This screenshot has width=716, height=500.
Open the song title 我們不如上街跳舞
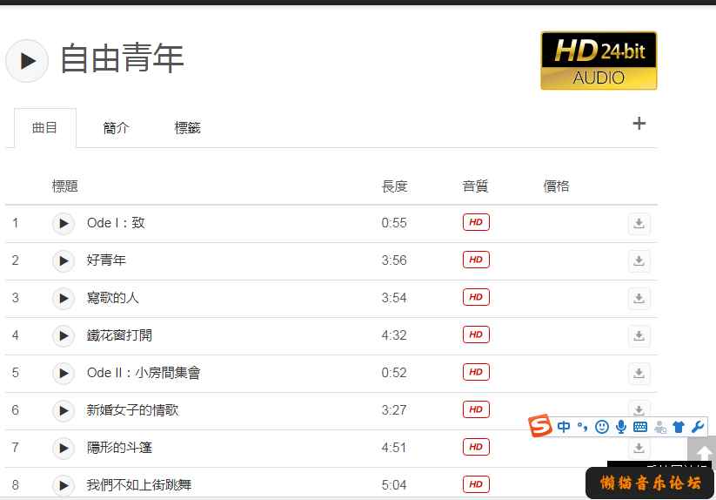139,484
